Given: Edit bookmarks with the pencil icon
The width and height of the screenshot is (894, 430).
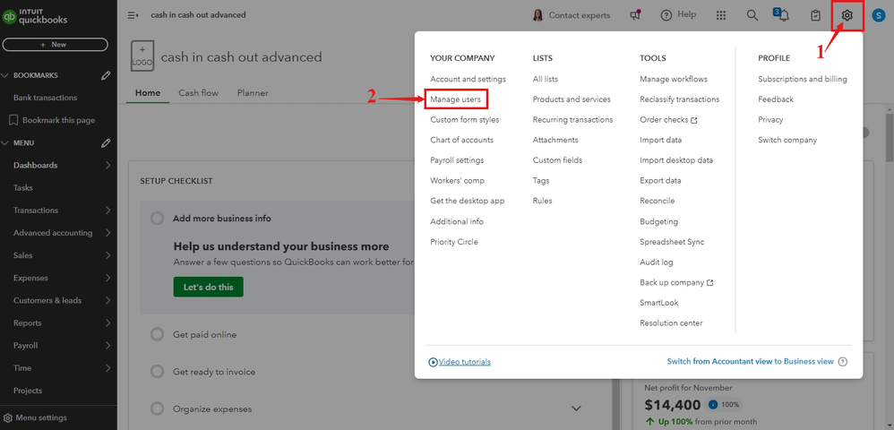Looking at the screenshot, I should click(106, 75).
